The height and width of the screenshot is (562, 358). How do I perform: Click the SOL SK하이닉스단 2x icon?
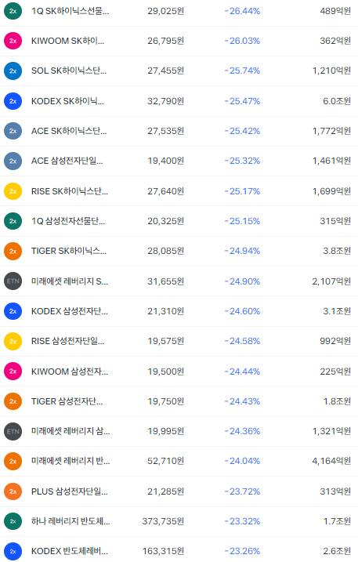click(13, 71)
